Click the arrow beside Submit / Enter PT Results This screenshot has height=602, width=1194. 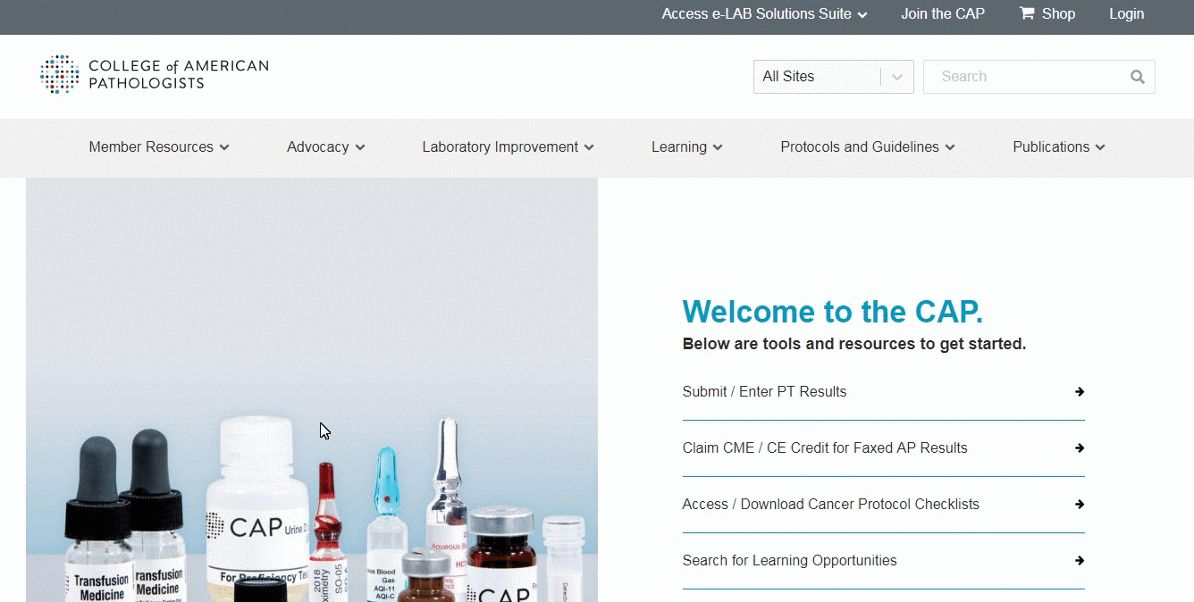1080,391
